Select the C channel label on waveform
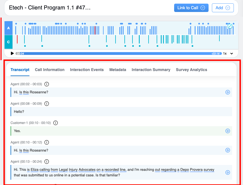 click(x=9, y=42)
